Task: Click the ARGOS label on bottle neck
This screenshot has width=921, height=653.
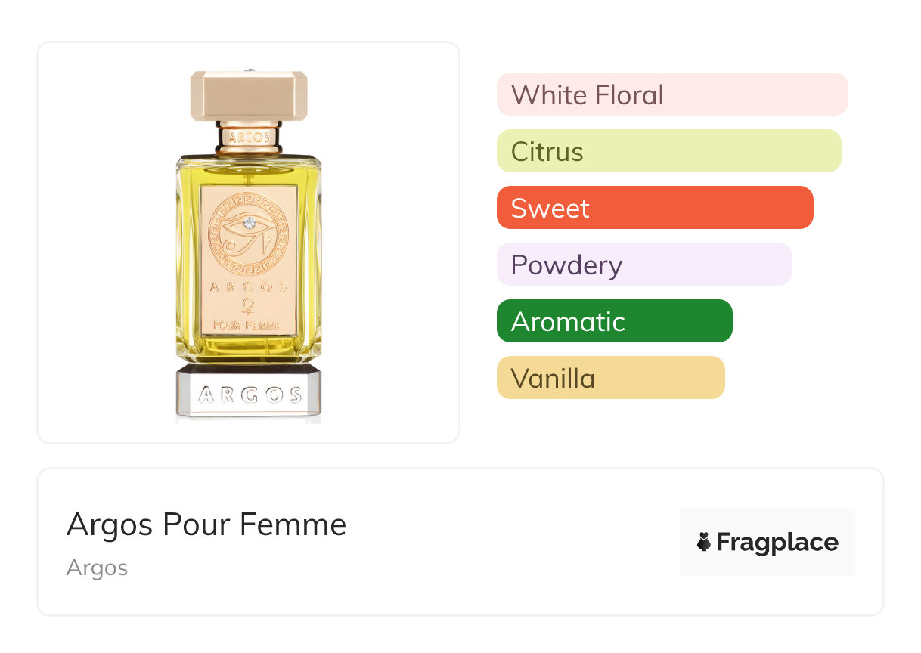Action: tap(249, 138)
